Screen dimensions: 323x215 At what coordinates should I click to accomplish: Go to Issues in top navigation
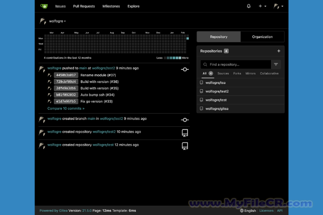pyautogui.click(x=61, y=6)
